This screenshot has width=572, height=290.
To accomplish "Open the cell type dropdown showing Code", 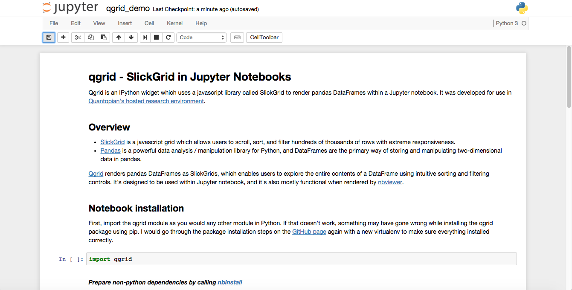I will pos(201,38).
